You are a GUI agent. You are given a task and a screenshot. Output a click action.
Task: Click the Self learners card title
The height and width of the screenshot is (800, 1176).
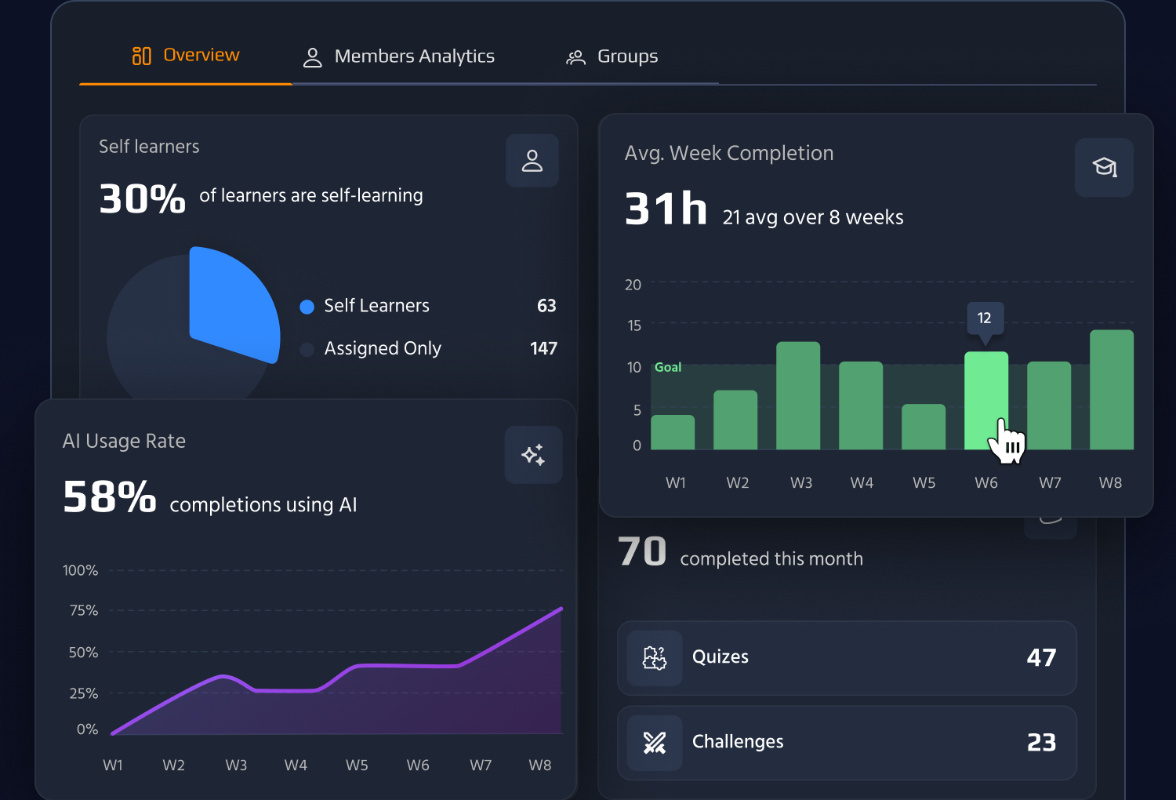click(149, 147)
